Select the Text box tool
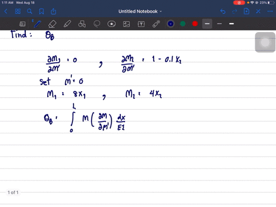The image size is (276, 207). pyautogui.click(x=141, y=24)
